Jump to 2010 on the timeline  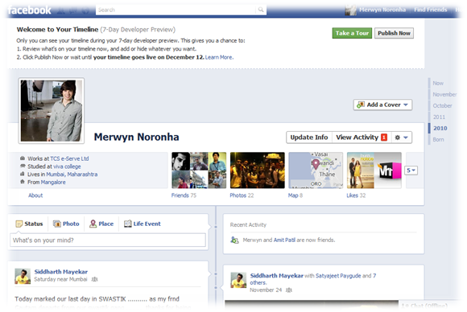[440, 128]
